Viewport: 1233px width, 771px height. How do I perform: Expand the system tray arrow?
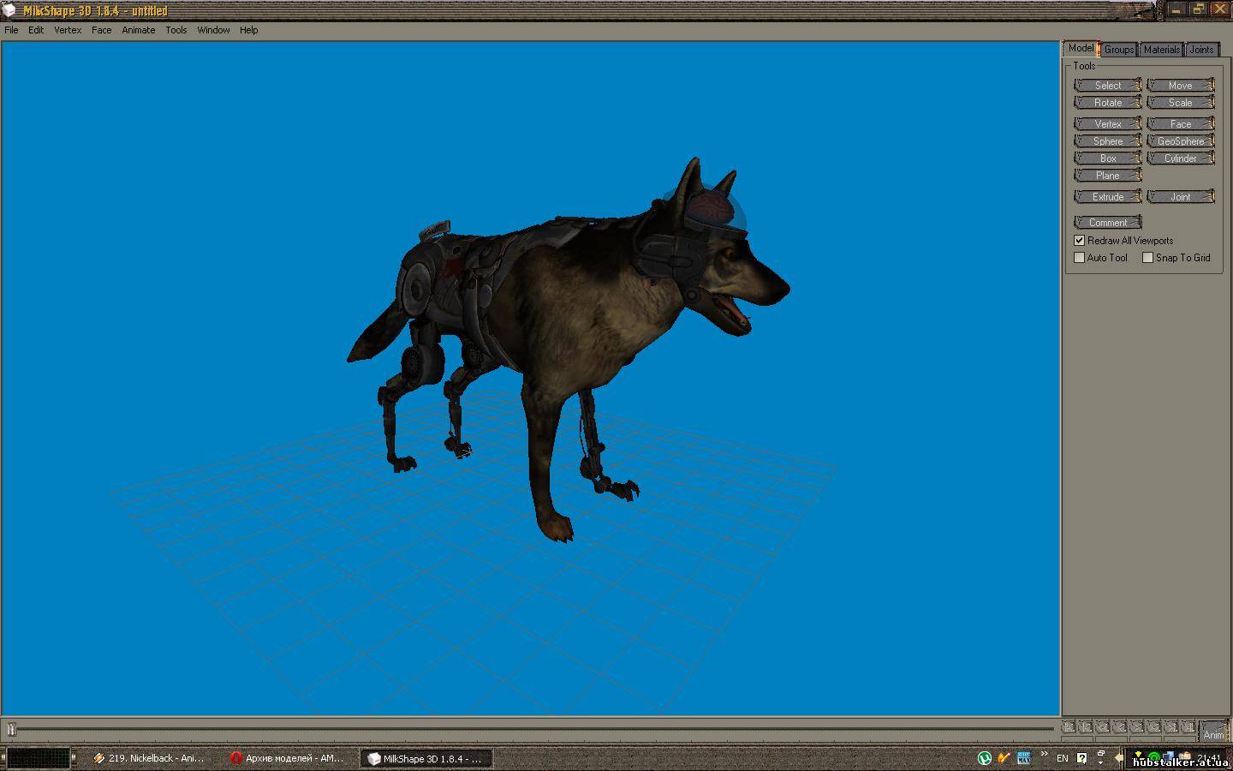click(x=1119, y=758)
